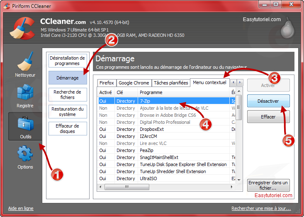Viewport: 304px width, 217px height.
Task: Select Ajouter à la liste de lecture VLC row
Action: tap(166, 108)
